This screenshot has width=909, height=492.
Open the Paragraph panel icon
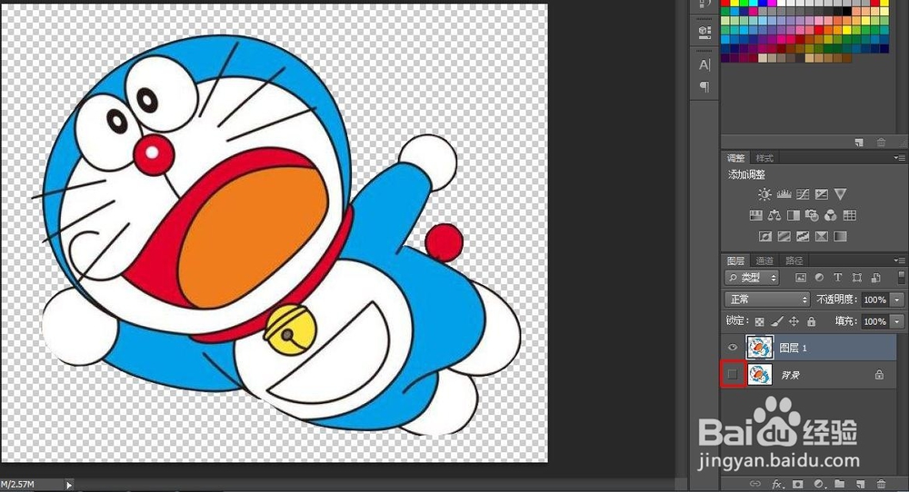click(x=704, y=87)
